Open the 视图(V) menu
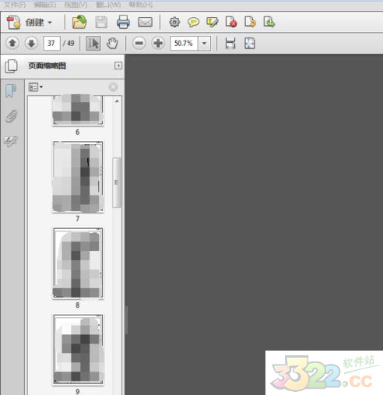Viewport: 383px width, 395px height. (76, 5)
